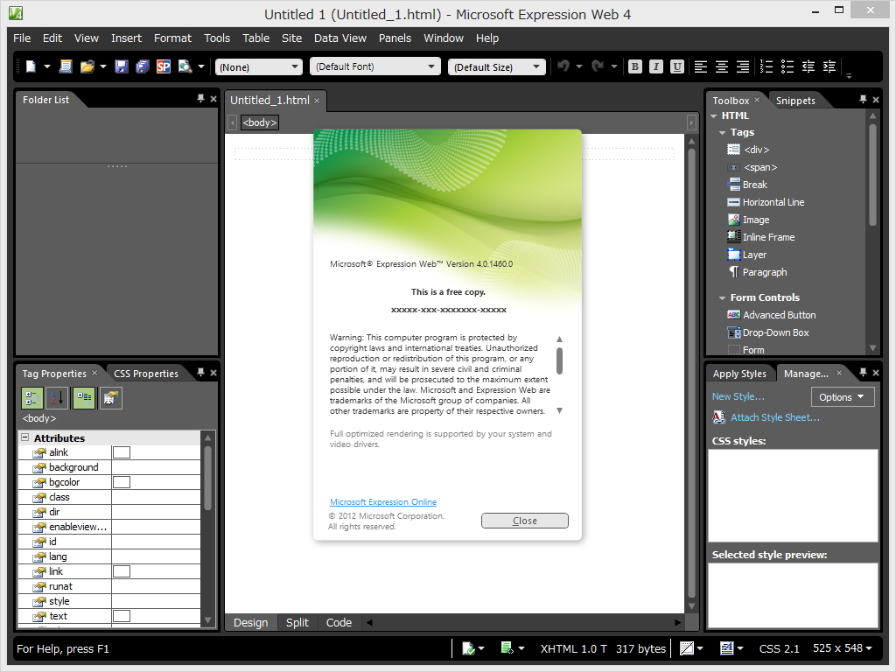
Task: Click the Save floppy disk icon
Action: pos(121,66)
